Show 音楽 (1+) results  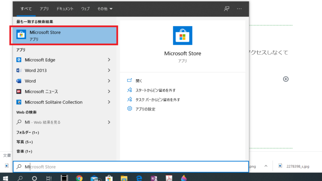click(x=24, y=151)
